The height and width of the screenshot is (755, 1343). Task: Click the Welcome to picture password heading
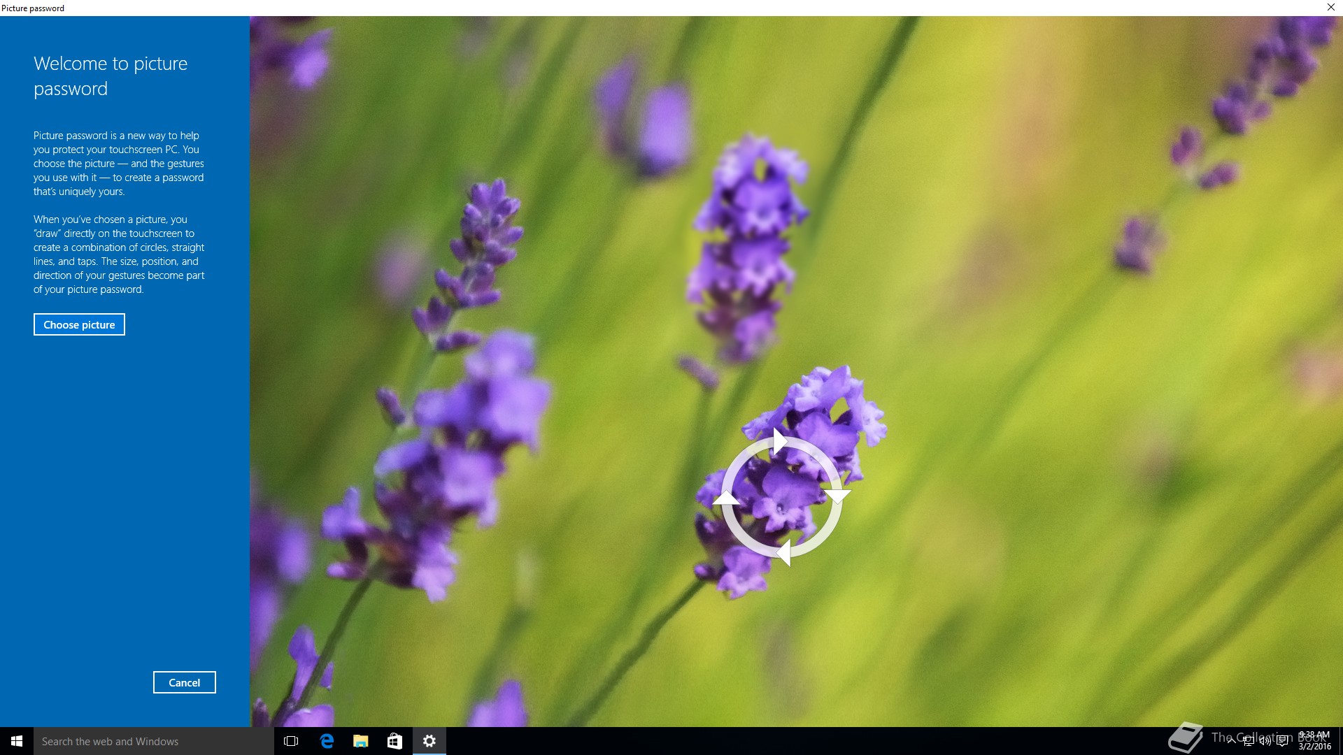[111, 75]
